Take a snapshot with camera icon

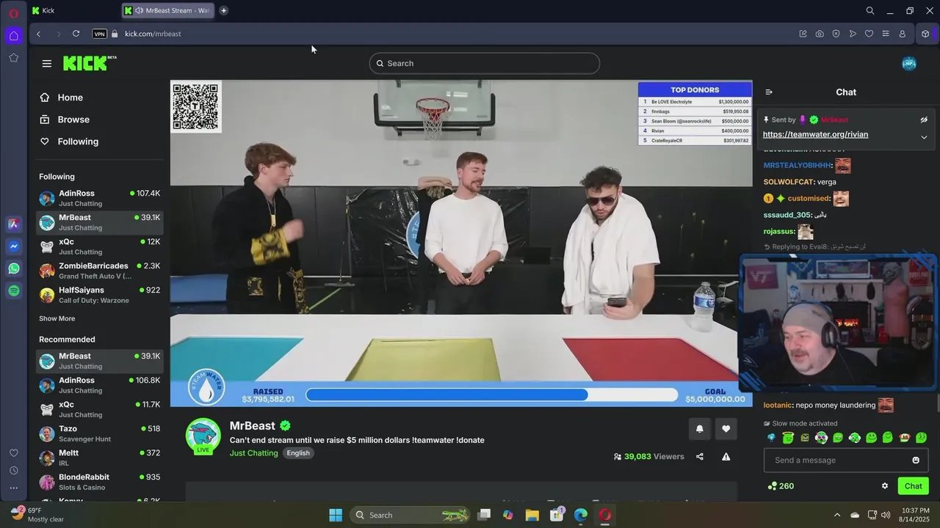coord(820,34)
